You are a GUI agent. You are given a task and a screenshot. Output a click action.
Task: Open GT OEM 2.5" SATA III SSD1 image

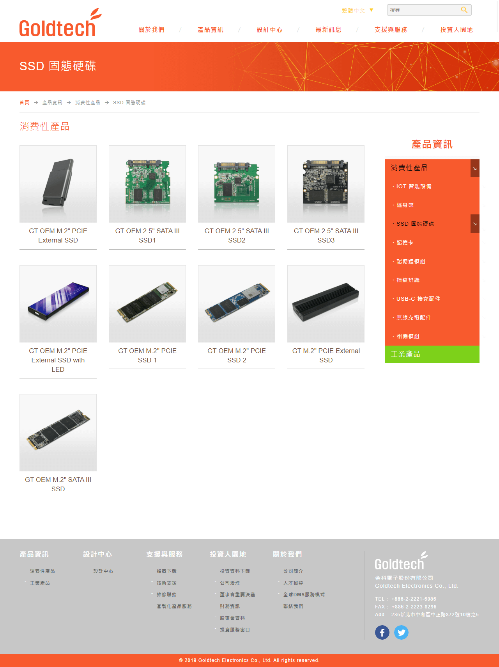click(x=147, y=184)
